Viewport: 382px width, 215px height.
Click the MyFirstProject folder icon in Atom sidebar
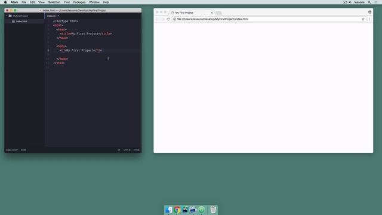pyautogui.click(x=10, y=16)
